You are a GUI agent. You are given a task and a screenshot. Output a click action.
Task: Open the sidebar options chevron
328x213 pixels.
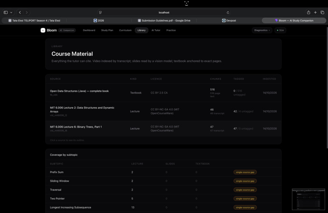[11, 13]
